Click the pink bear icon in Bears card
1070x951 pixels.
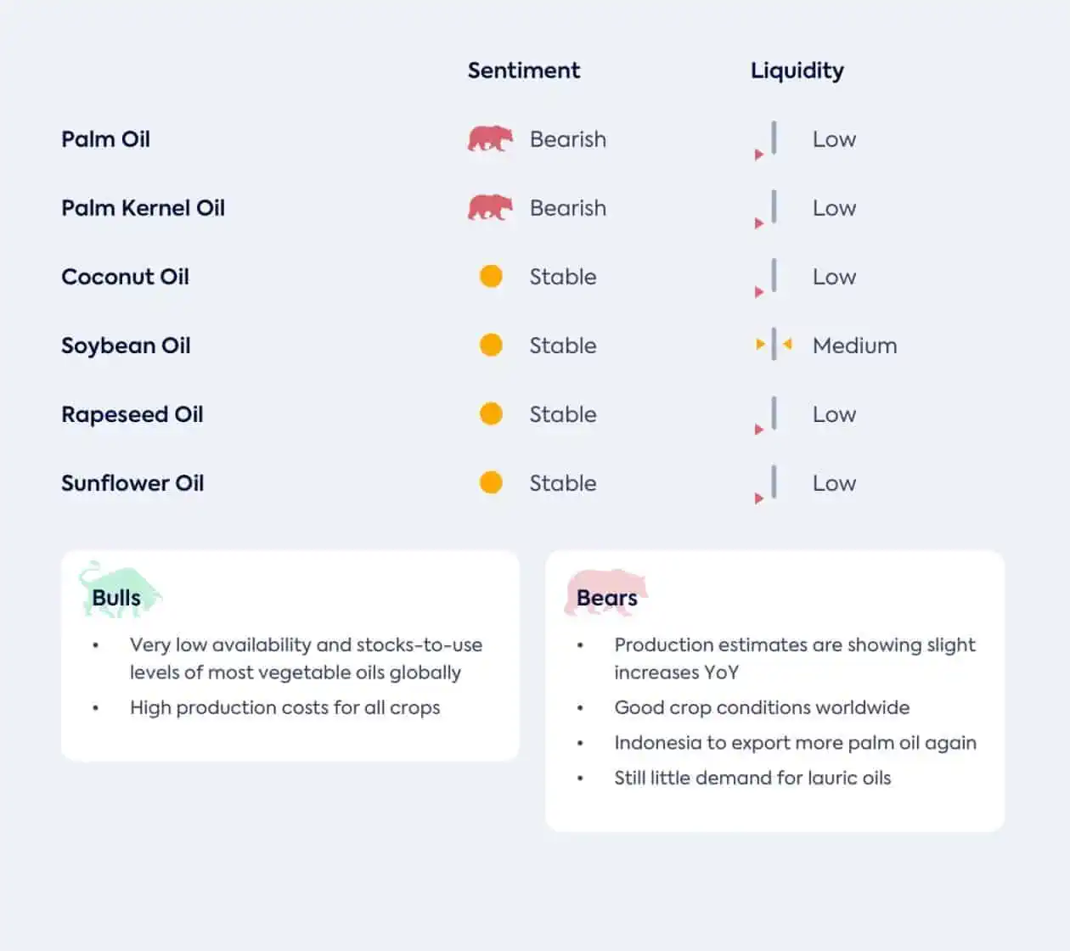click(x=606, y=592)
